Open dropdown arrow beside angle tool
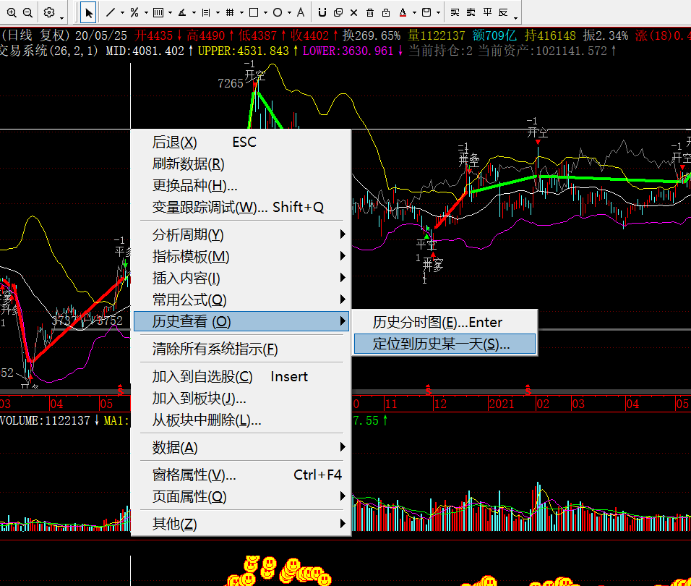 pyautogui.click(x=194, y=13)
